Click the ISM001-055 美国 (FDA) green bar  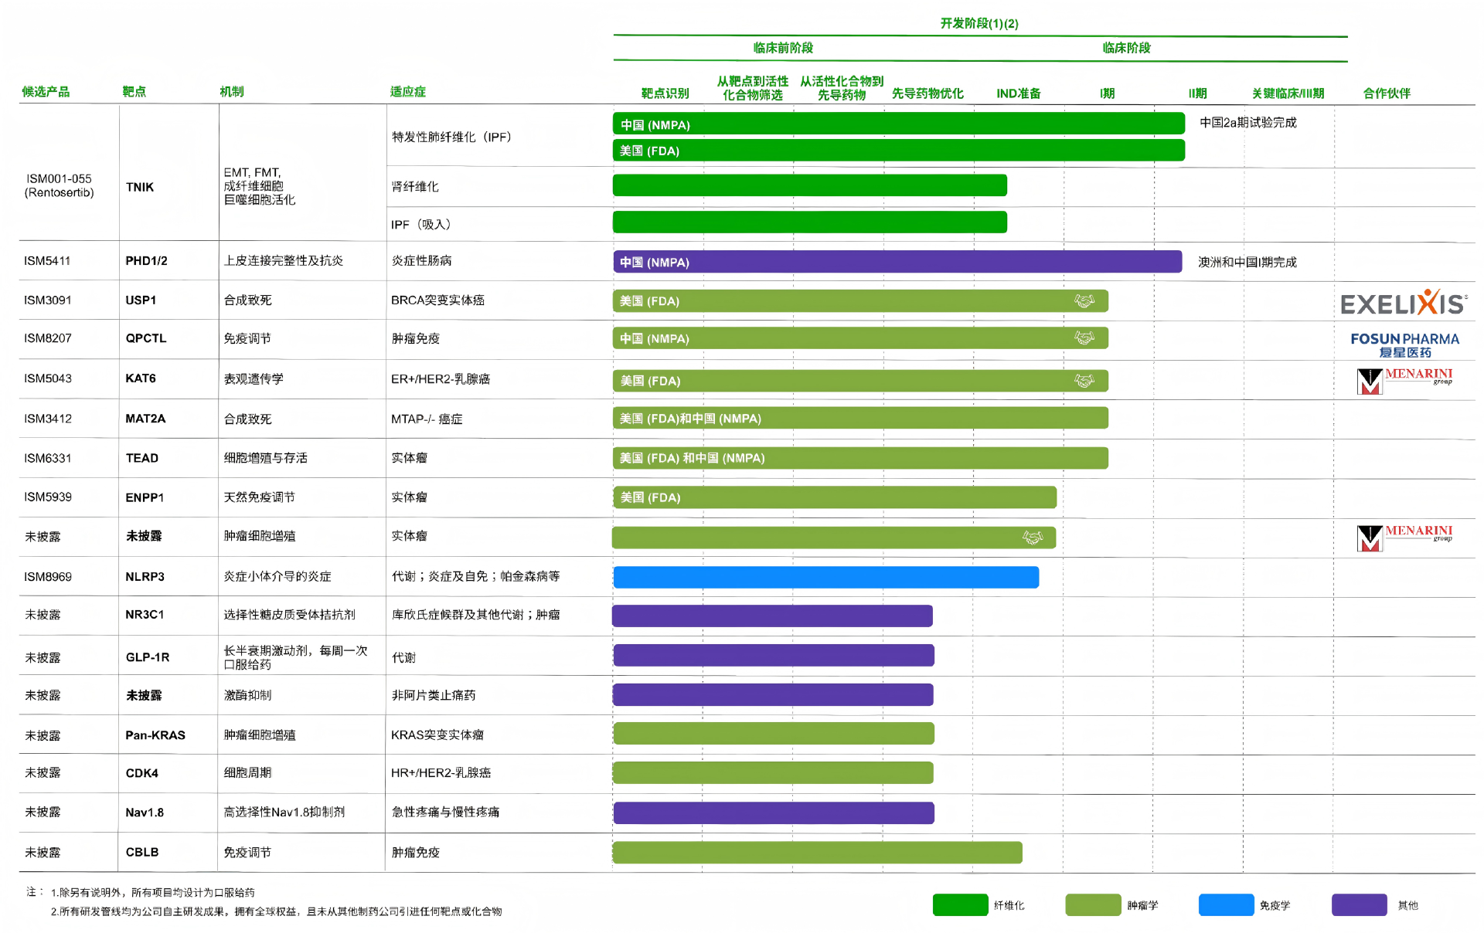tap(898, 151)
